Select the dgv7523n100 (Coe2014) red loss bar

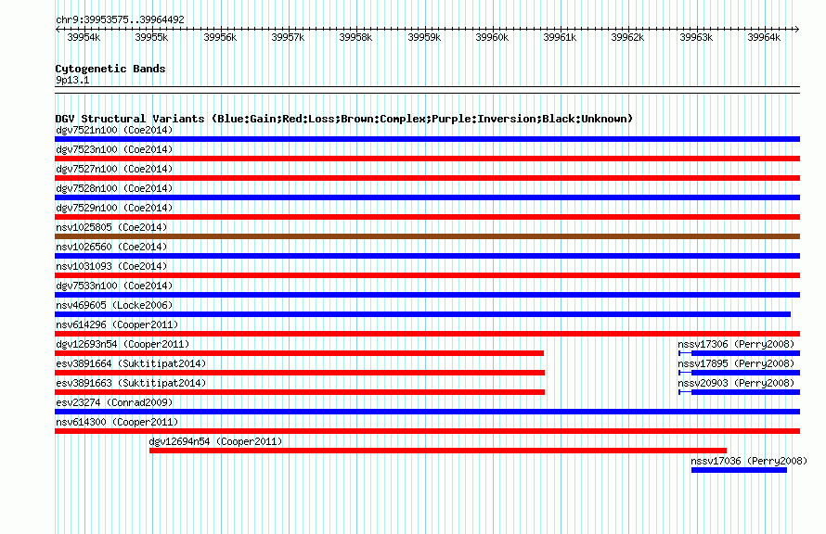(x=427, y=159)
